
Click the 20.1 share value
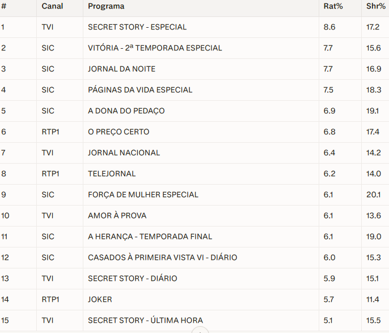point(374,195)
